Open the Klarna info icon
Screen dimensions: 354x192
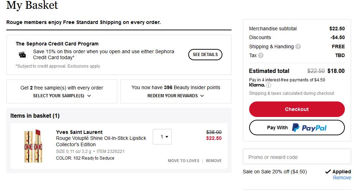[x=268, y=85]
